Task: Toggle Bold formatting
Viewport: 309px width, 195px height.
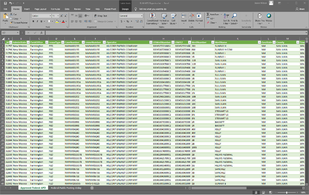Action: (33, 21)
